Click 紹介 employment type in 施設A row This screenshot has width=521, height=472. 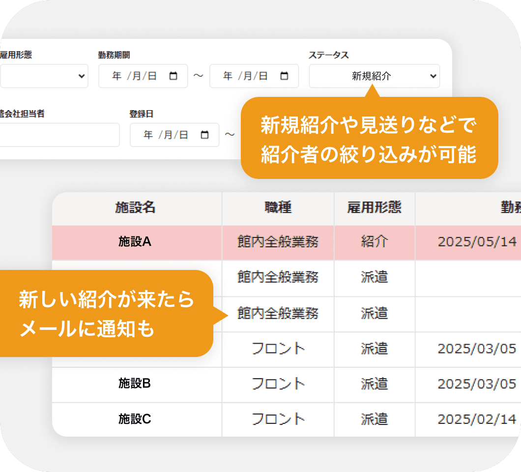tap(374, 242)
